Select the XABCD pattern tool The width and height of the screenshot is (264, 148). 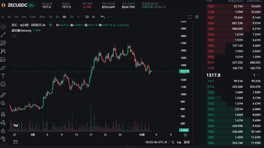pyautogui.click(x=3, y=51)
